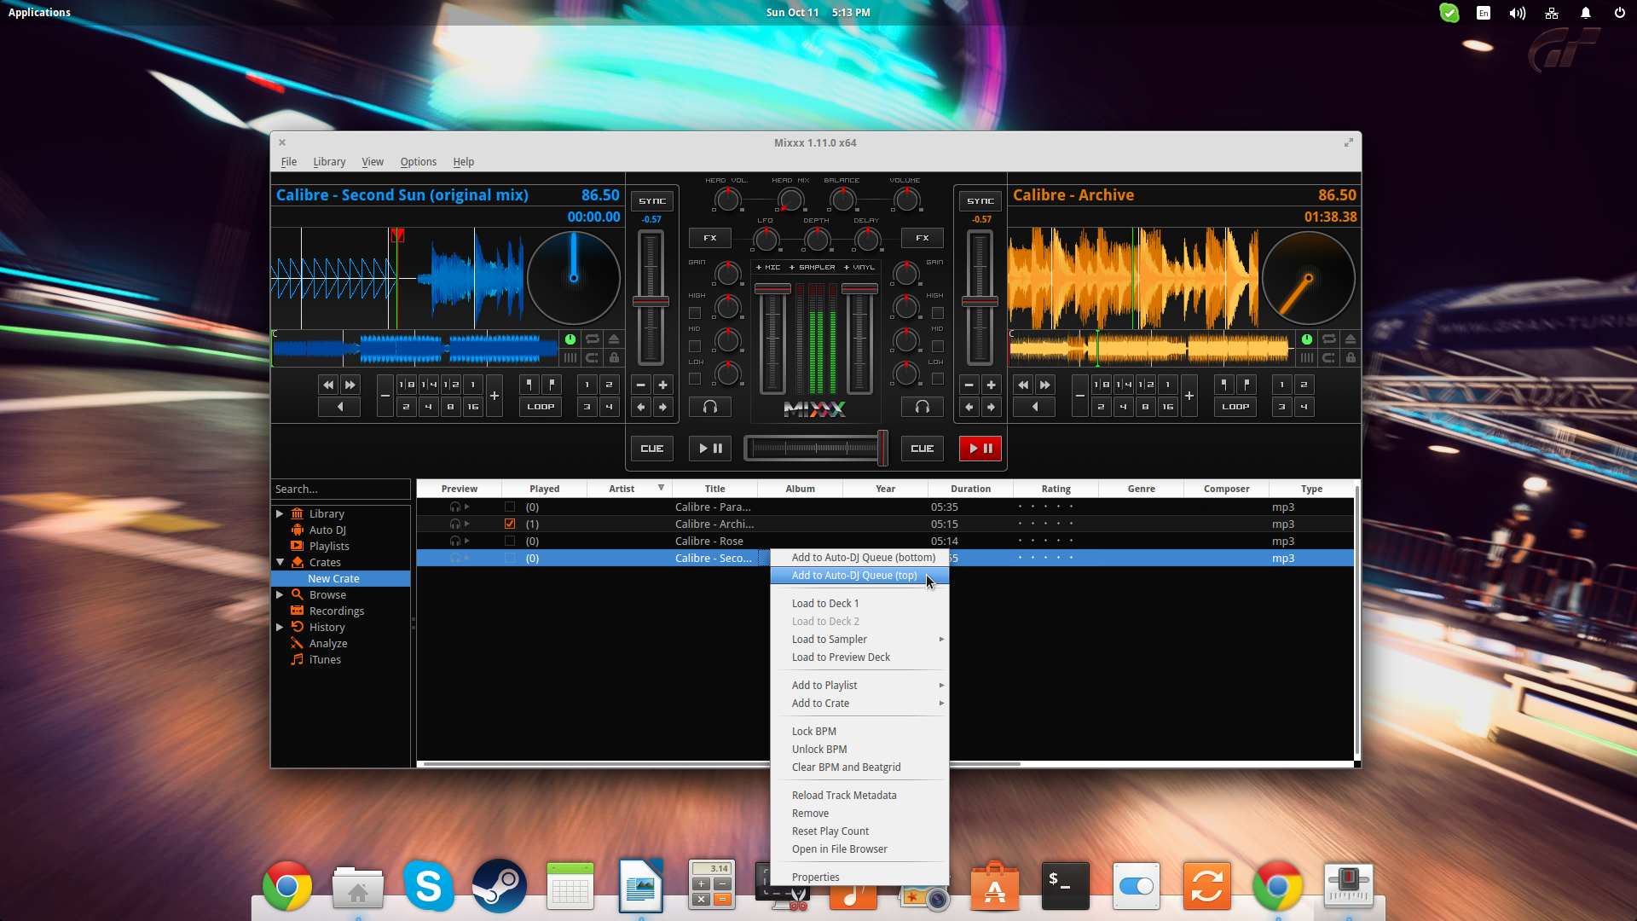This screenshot has height=921, width=1637.
Task: Toggle repeat icon on deck 1
Action: tap(593, 339)
